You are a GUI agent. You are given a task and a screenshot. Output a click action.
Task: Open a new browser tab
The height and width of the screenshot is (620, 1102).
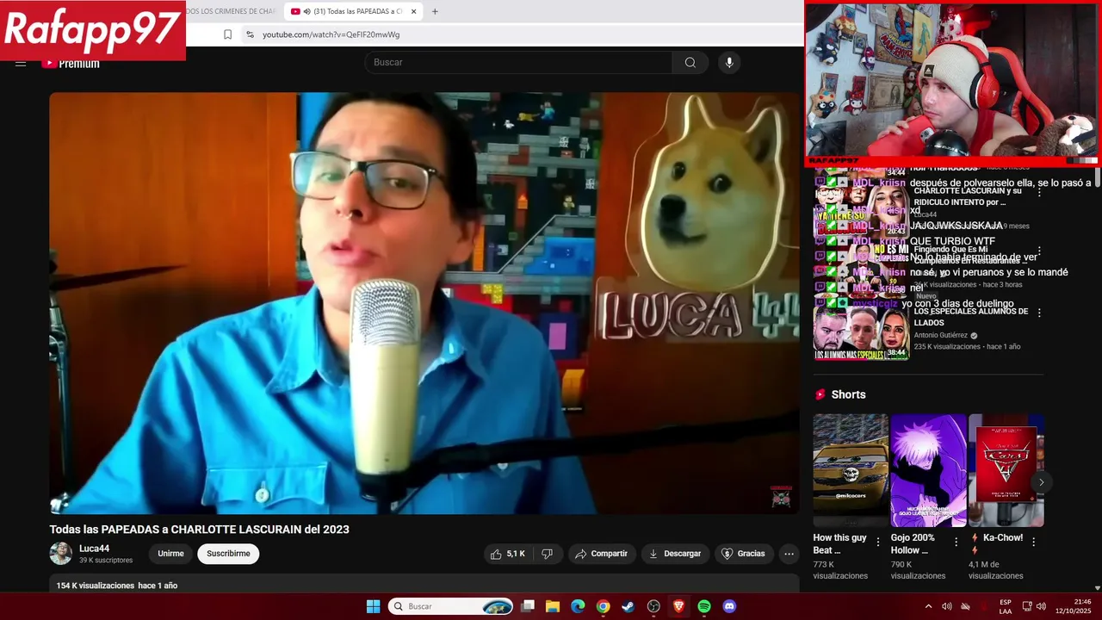(435, 11)
